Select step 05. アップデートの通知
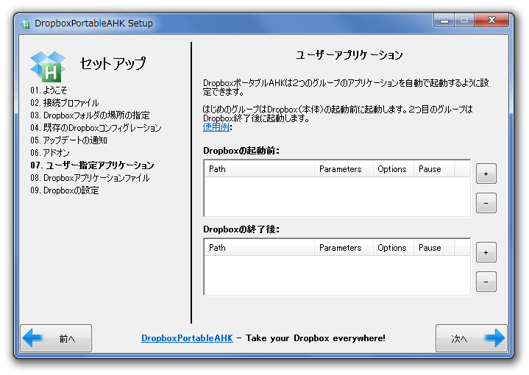 click(x=68, y=140)
